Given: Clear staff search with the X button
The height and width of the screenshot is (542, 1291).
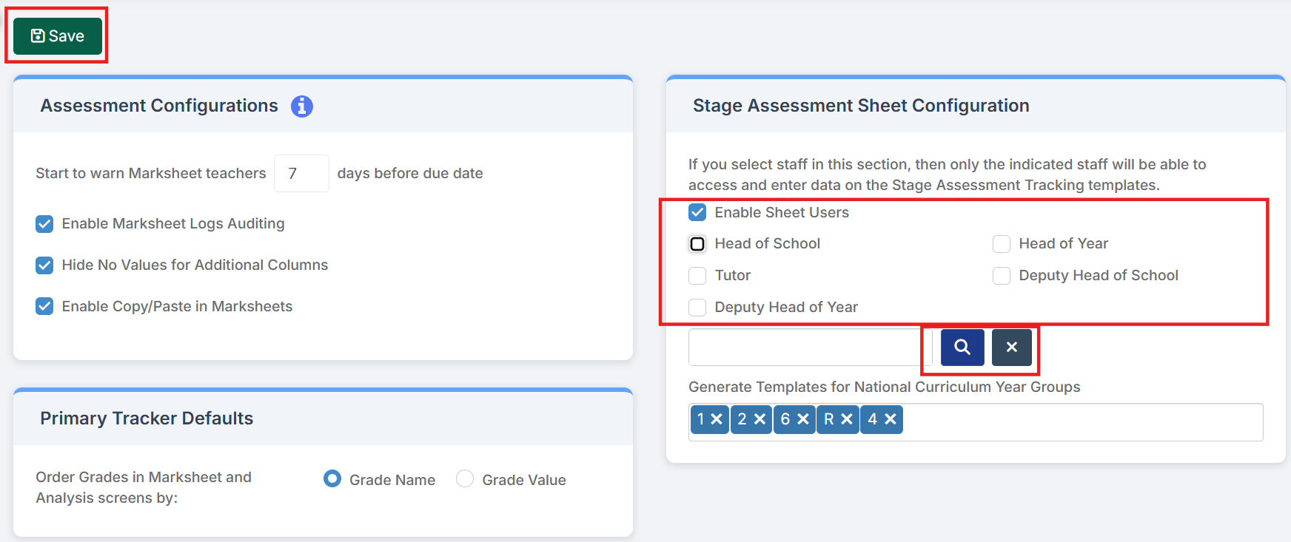Looking at the screenshot, I should 1011,347.
